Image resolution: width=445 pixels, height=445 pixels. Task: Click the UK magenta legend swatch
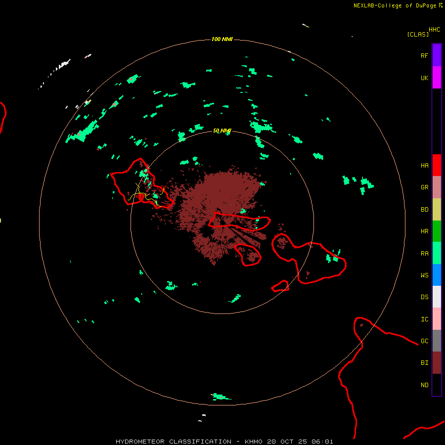437,78
